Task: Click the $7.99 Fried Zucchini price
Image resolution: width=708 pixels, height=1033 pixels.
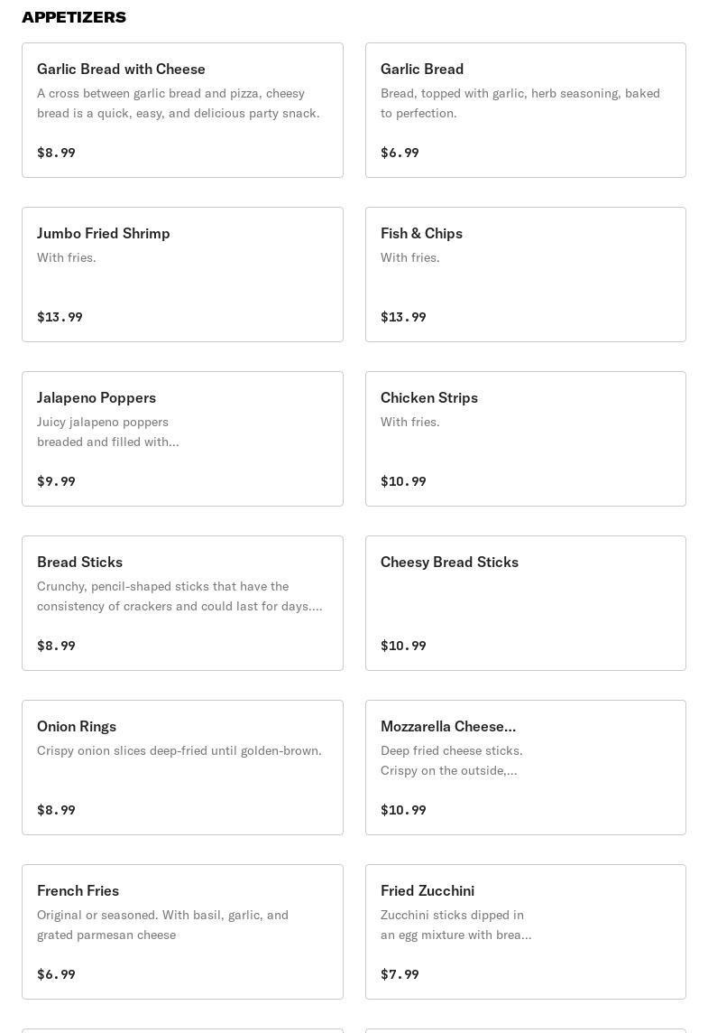Action: coord(400,974)
